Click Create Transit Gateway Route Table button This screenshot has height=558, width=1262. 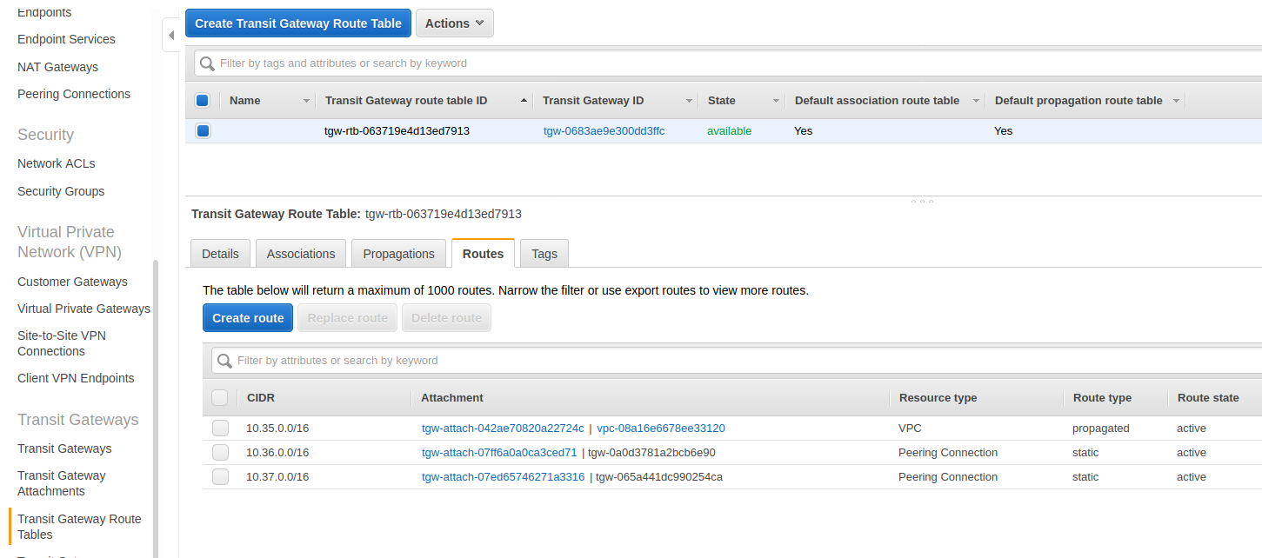pos(298,23)
